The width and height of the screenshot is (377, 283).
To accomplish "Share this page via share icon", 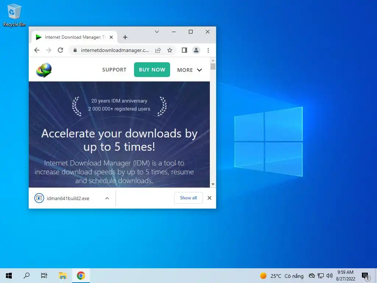I will pyautogui.click(x=158, y=50).
